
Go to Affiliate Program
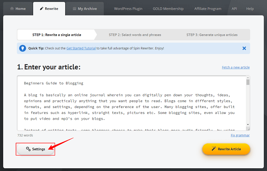click(x=208, y=9)
